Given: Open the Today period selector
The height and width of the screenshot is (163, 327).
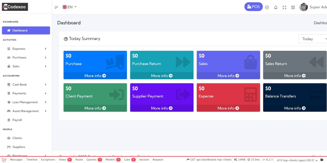Looking at the screenshot, I should [x=313, y=39].
